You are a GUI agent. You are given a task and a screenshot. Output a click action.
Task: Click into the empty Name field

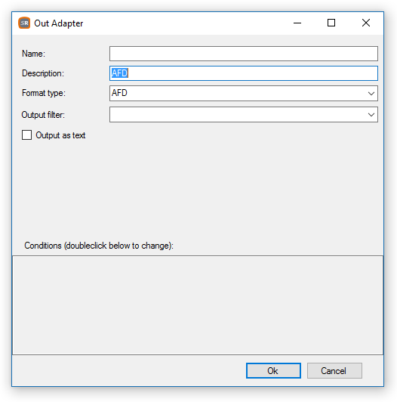tap(244, 54)
